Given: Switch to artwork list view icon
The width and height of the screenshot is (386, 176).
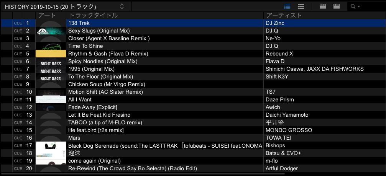Looking at the screenshot, I should click(x=301, y=6).
